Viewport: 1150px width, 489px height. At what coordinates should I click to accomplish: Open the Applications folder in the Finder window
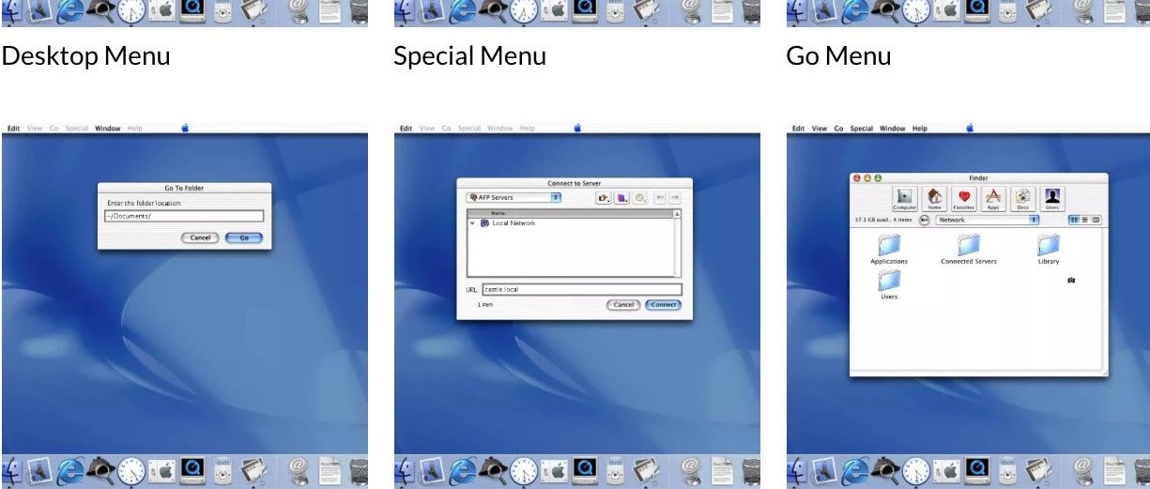(x=889, y=250)
